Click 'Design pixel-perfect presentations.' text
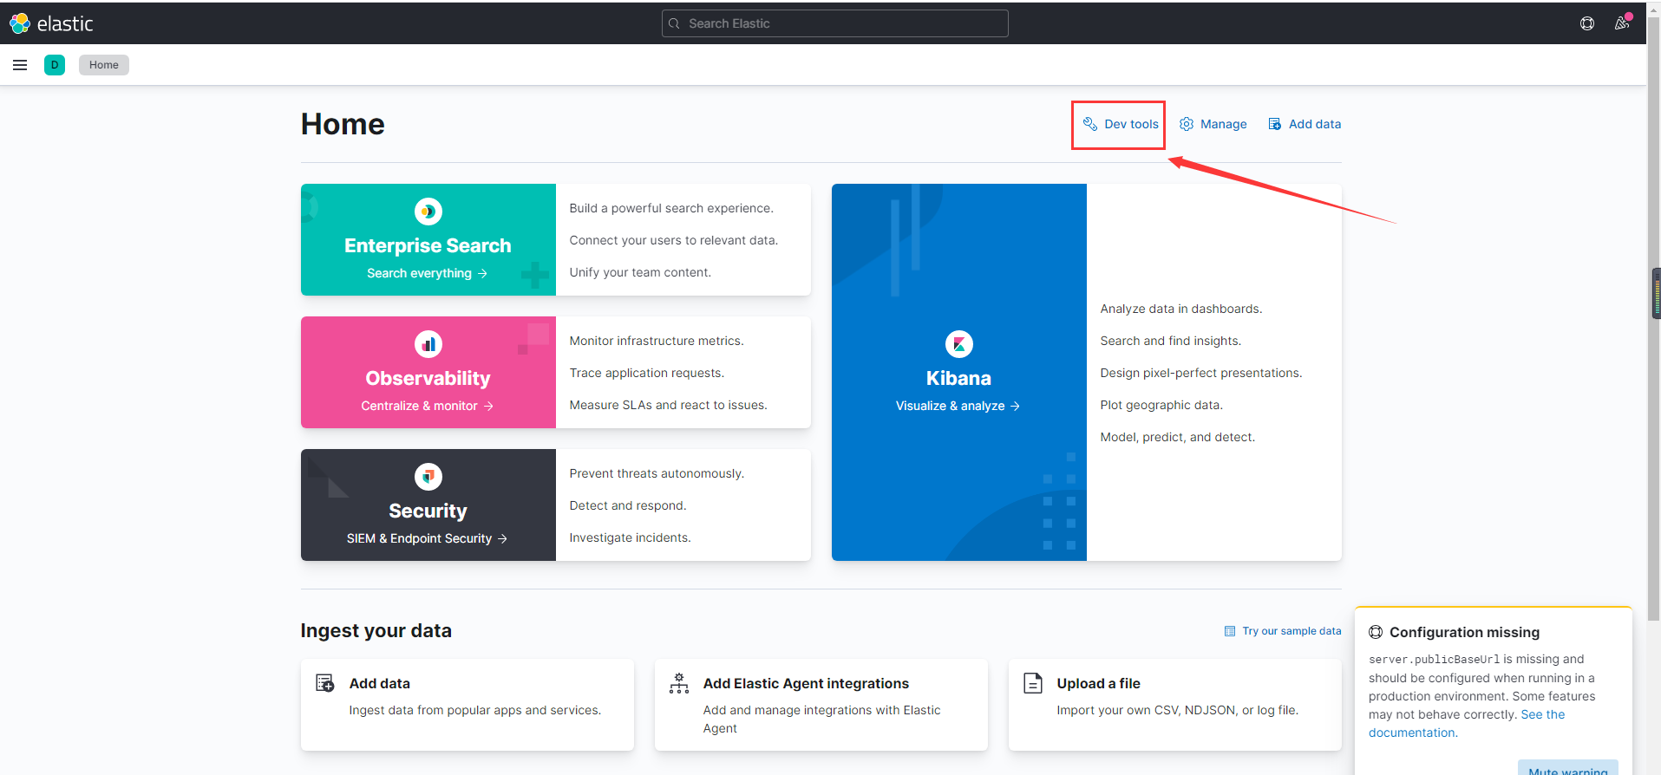1661x775 pixels. click(x=1201, y=373)
